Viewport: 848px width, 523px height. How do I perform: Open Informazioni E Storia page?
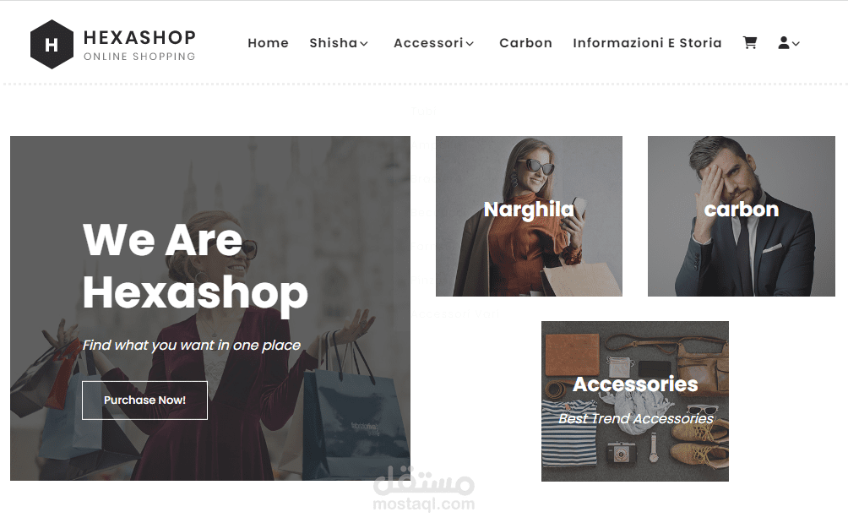(x=647, y=43)
